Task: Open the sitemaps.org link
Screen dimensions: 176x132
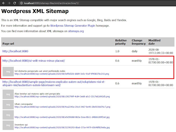Action: 76,31
